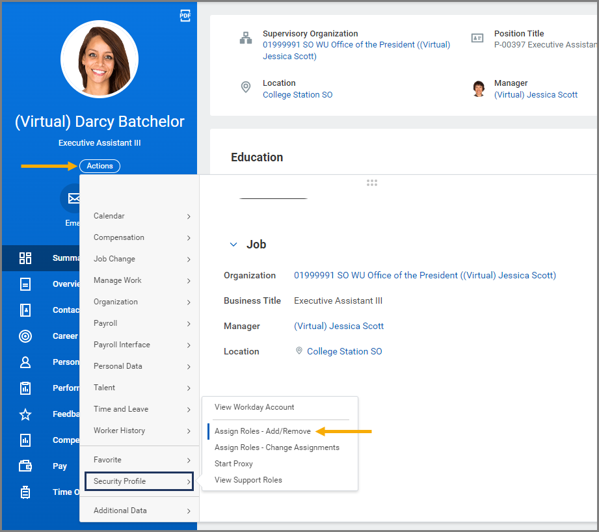599x532 pixels.
Task: Open College Station SO location link
Action: click(x=297, y=95)
